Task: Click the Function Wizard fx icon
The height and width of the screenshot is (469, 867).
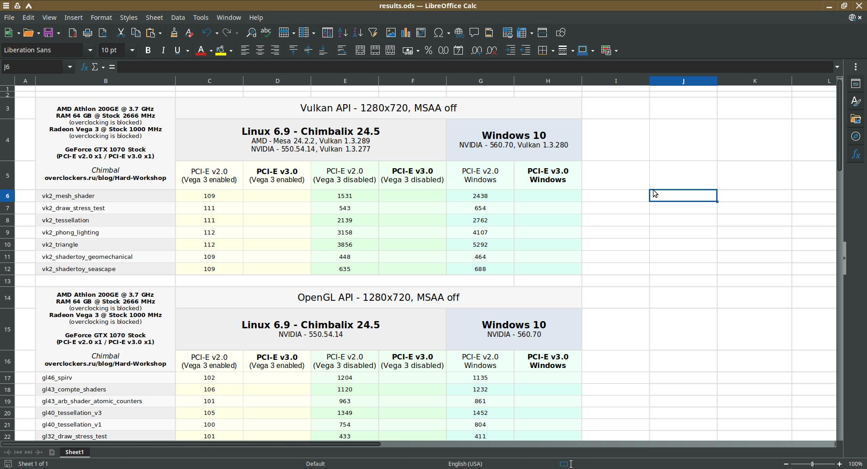Action: coord(84,67)
